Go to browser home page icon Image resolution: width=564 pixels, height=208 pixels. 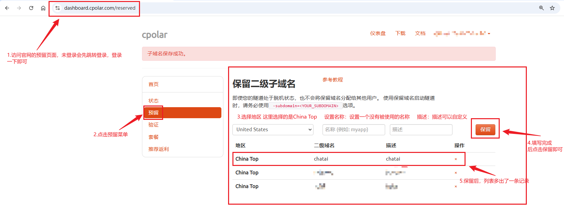[43, 8]
